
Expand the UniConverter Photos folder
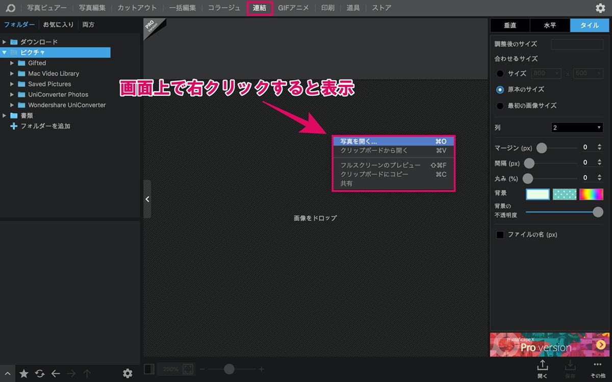[x=12, y=95]
